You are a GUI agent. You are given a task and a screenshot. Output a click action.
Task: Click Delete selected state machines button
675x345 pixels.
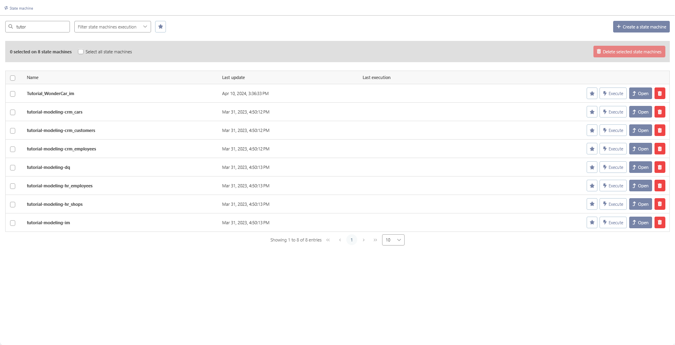pos(629,52)
